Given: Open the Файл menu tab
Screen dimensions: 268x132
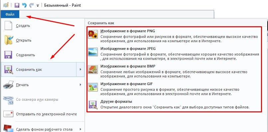Looking at the screenshot, I should pyautogui.click(x=10, y=15).
